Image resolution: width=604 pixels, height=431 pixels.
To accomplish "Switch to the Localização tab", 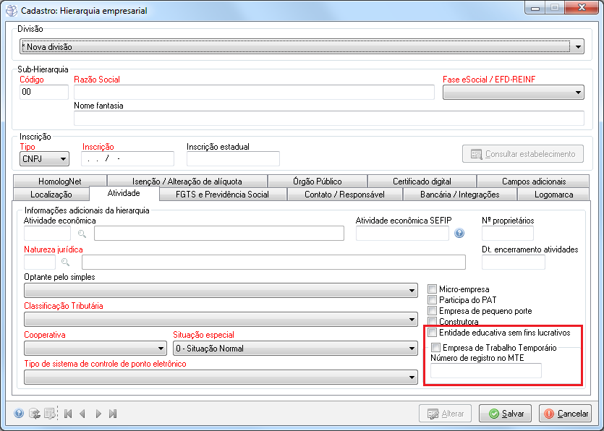I will point(51,195).
